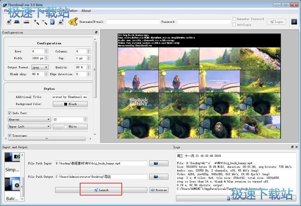Adjust the Columns spinner arrows
Screen dimensions: 301x206
[89, 51]
